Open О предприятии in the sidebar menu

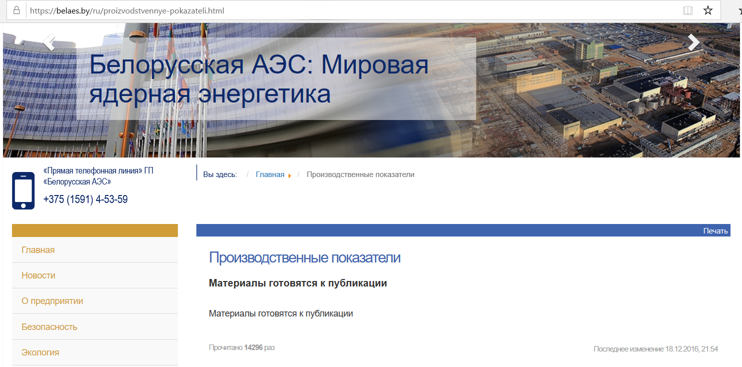pos(95,301)
